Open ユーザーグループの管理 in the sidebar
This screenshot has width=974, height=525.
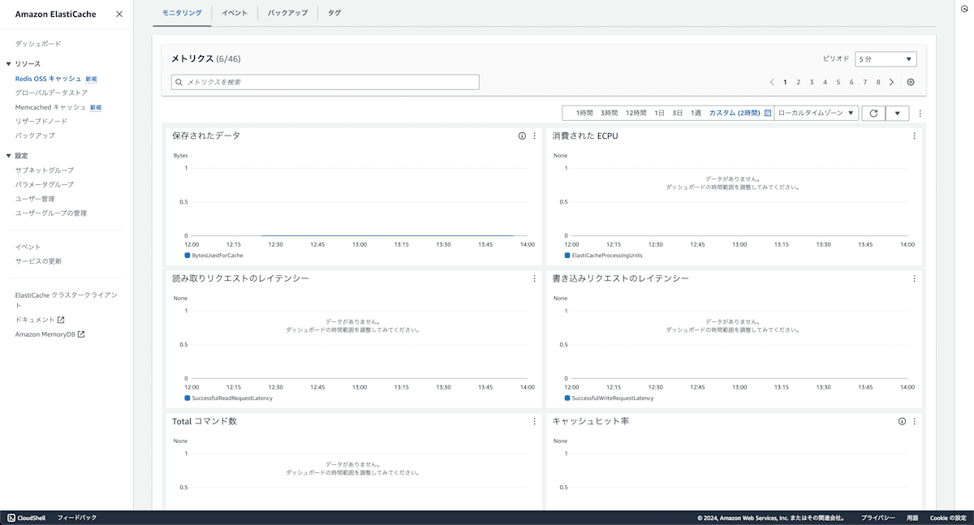[51, 213]
